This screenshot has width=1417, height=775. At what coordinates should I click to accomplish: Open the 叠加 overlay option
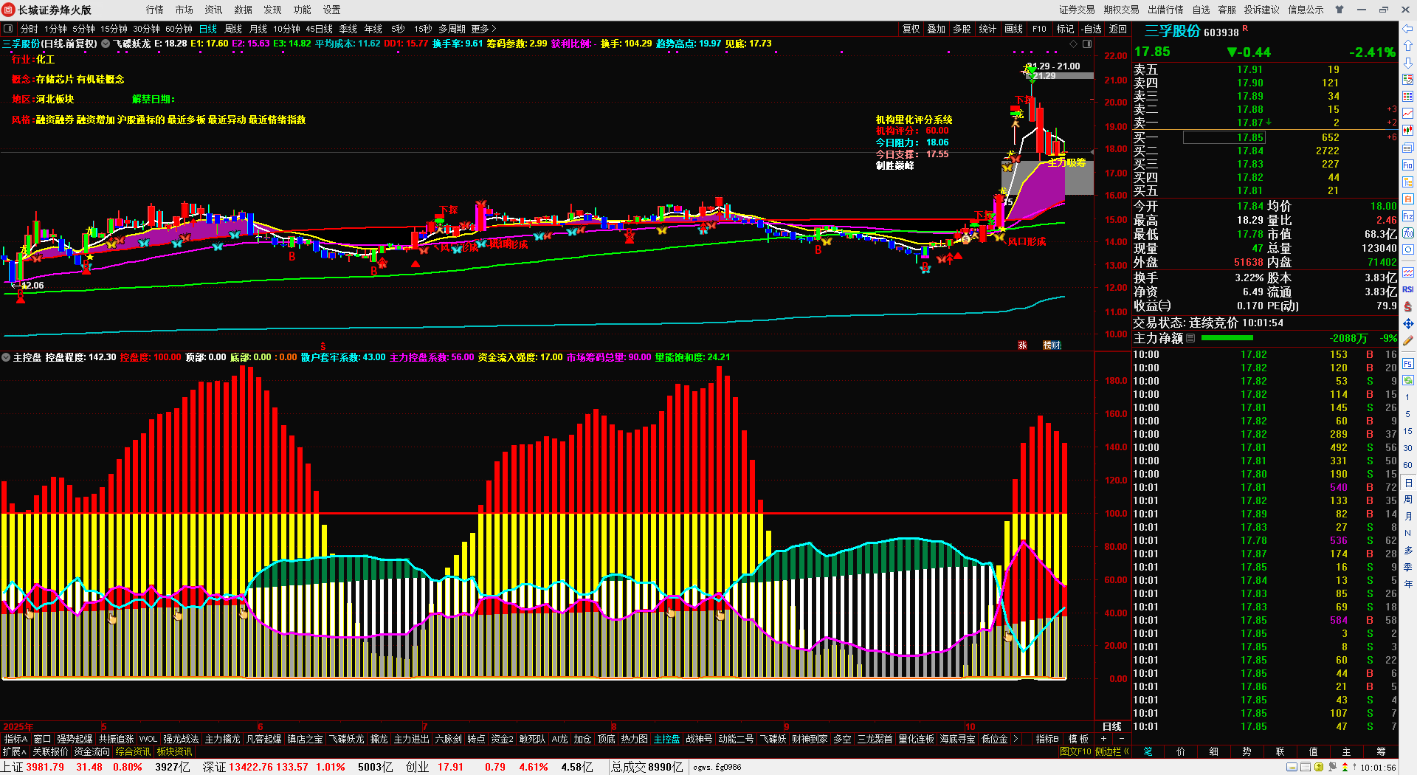pos(937,29)
